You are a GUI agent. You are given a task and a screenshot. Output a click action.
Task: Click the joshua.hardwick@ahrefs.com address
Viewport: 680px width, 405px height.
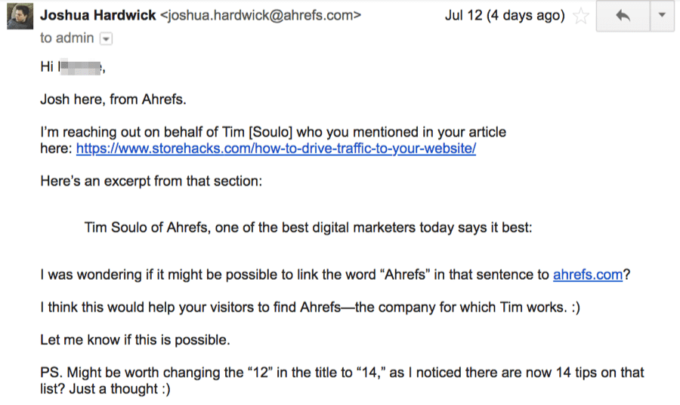click(261, 15)
